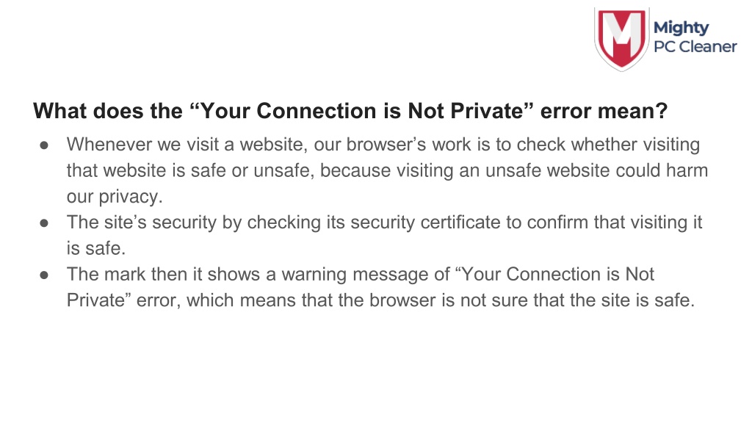Click the short line "is safe."
This screenshot has height=423, width=752.
tap(96, 248)
